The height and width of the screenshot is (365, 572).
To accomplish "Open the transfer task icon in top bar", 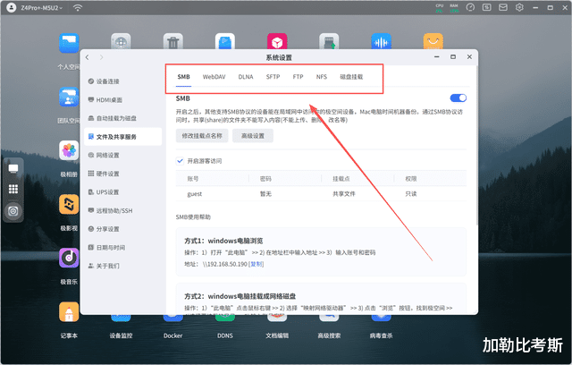I will [487, 7].
